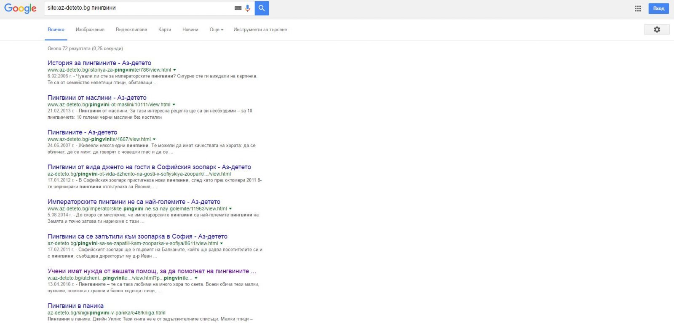
Task: Select the Всичко tab
Action: [x=56, y=29]
